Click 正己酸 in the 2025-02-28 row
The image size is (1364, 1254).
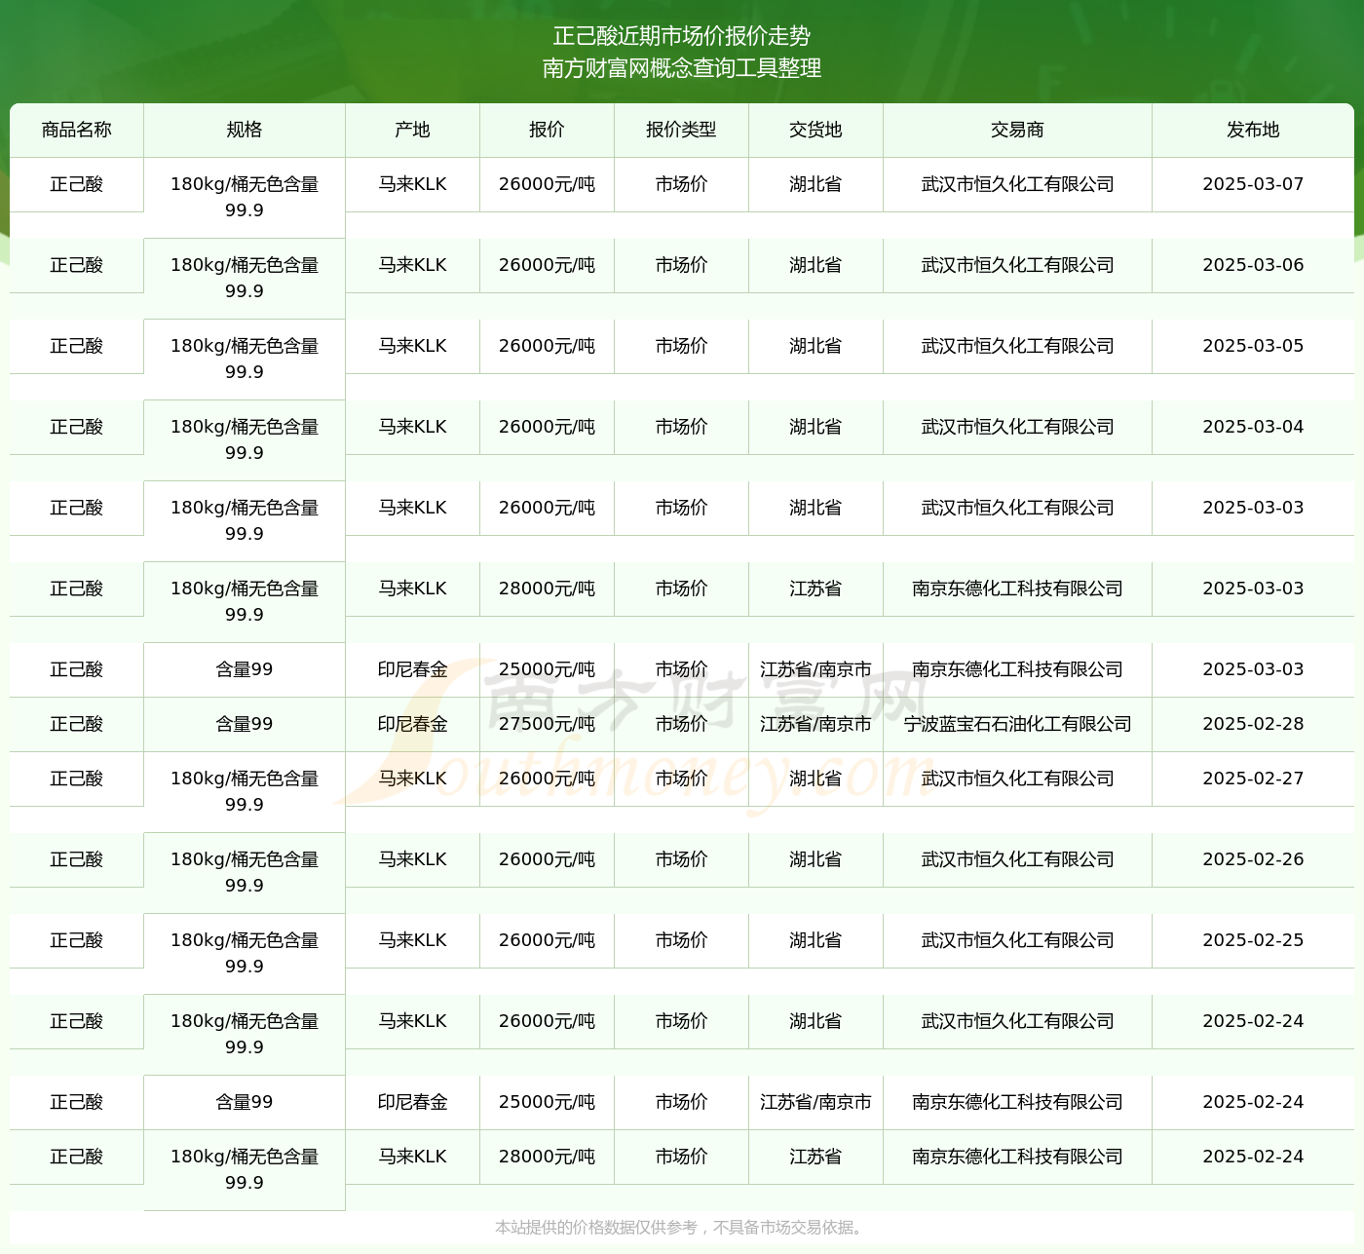point(77,724)
